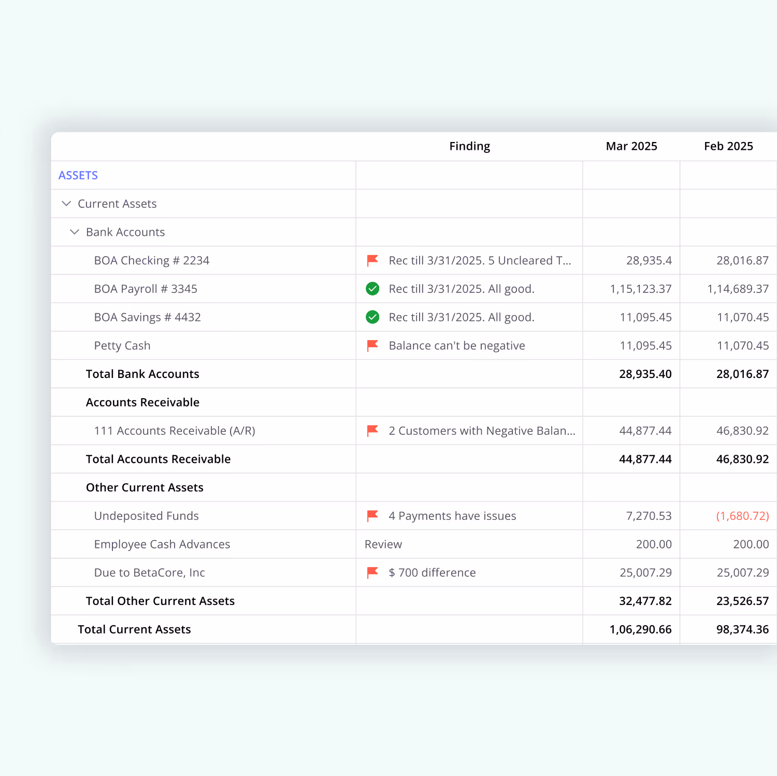Open the ASSETS section link
Screen dimensions: 777x776
click(78, 175)
